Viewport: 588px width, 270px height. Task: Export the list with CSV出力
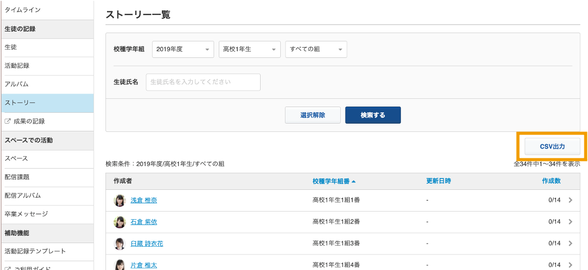552,146
